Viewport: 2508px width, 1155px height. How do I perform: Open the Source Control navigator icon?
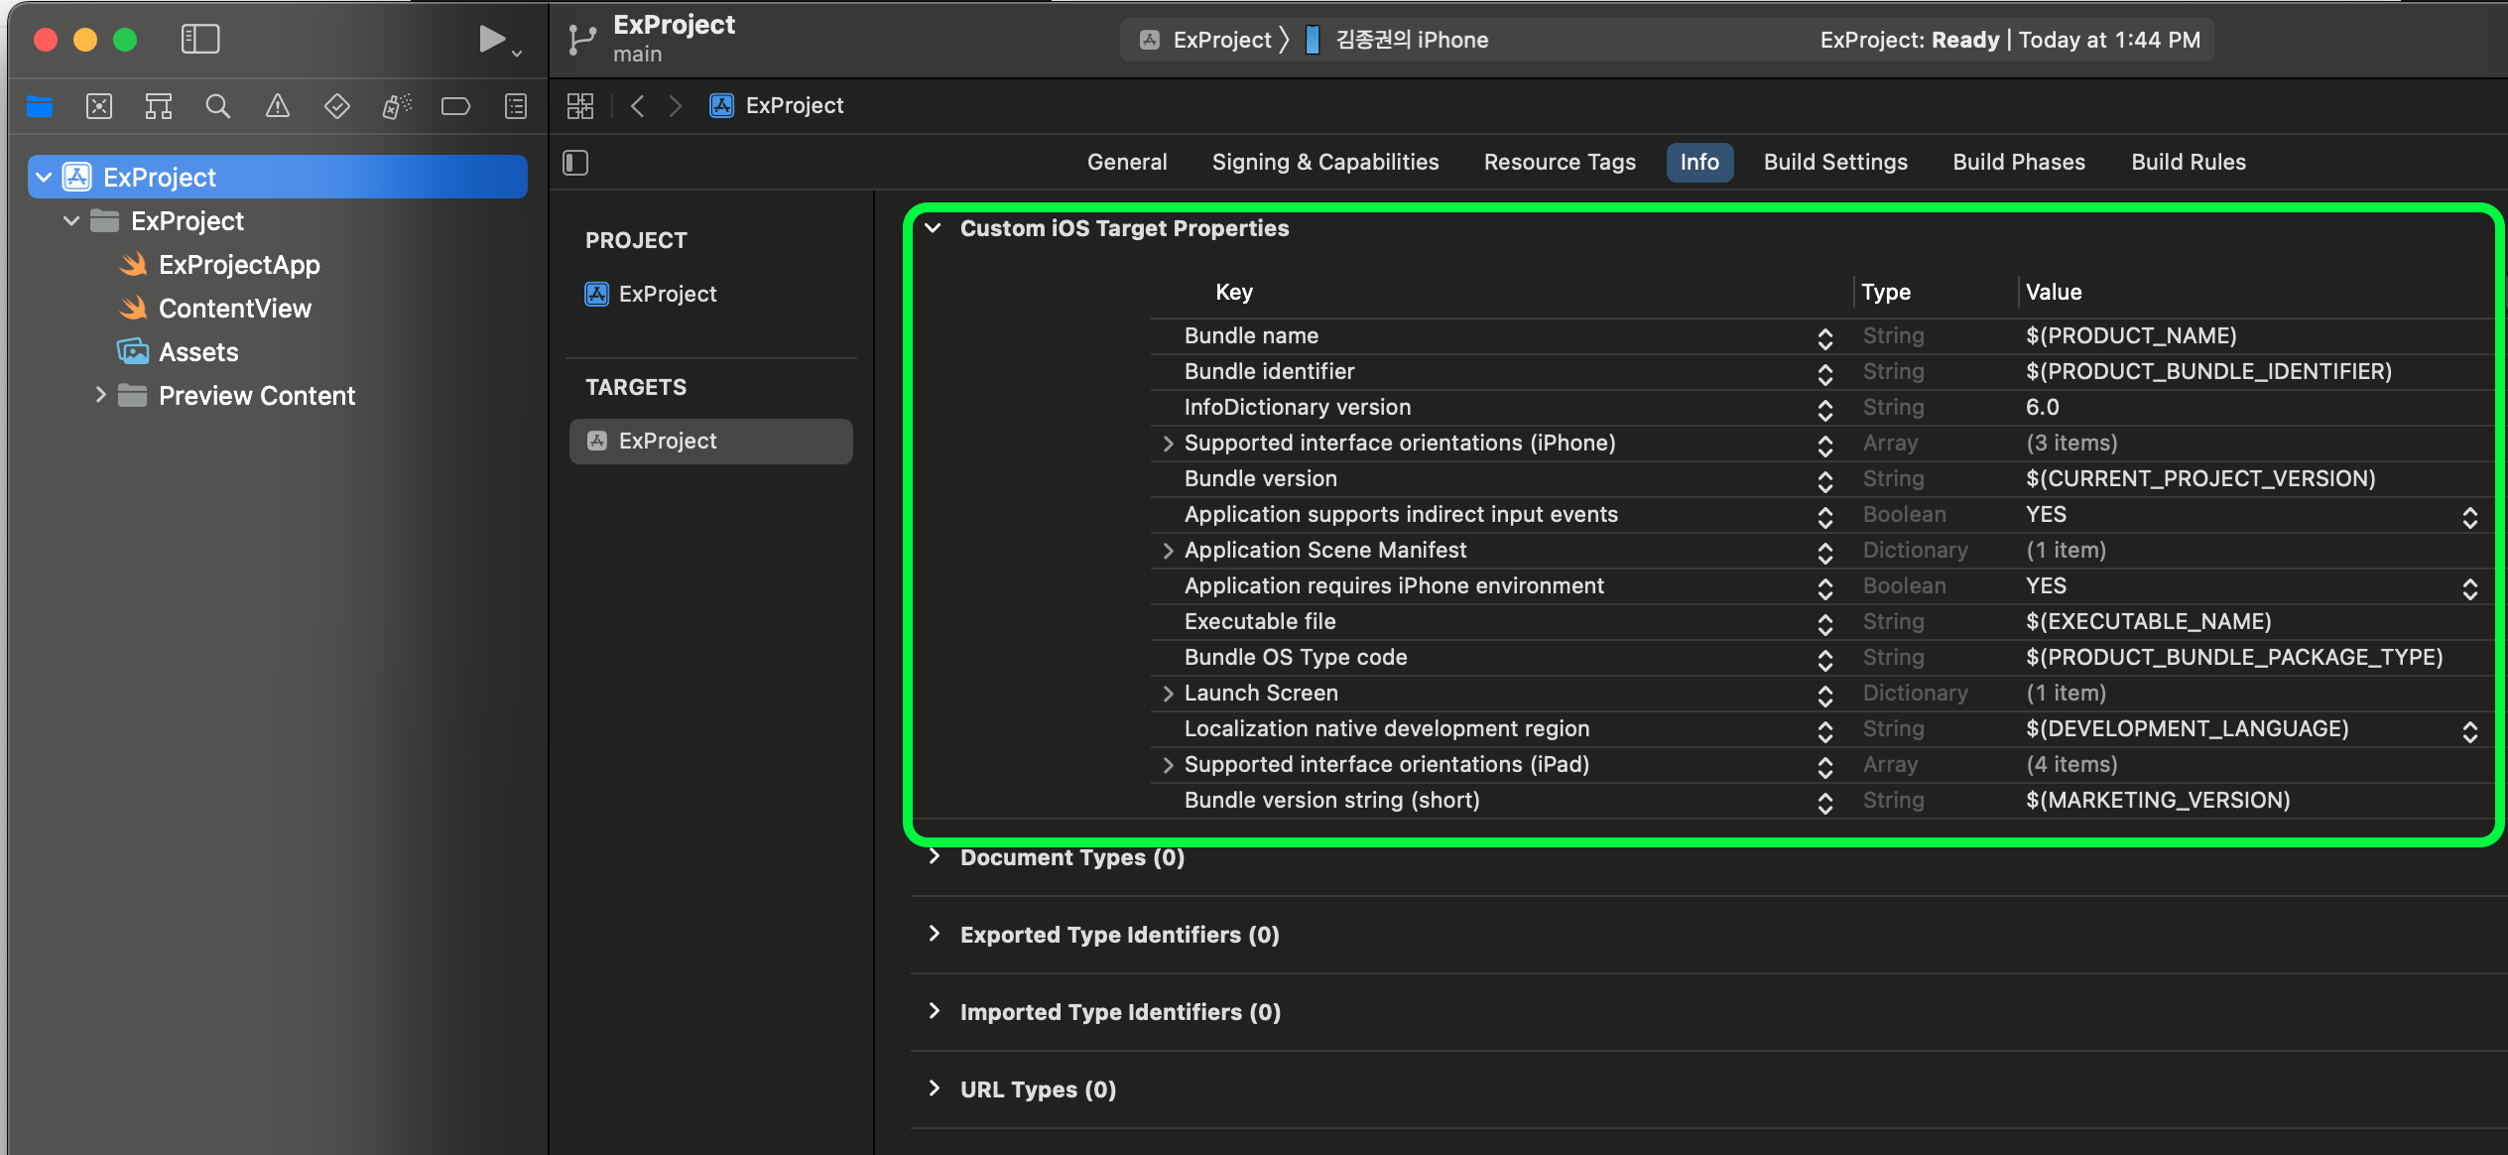tap(99, 106)
